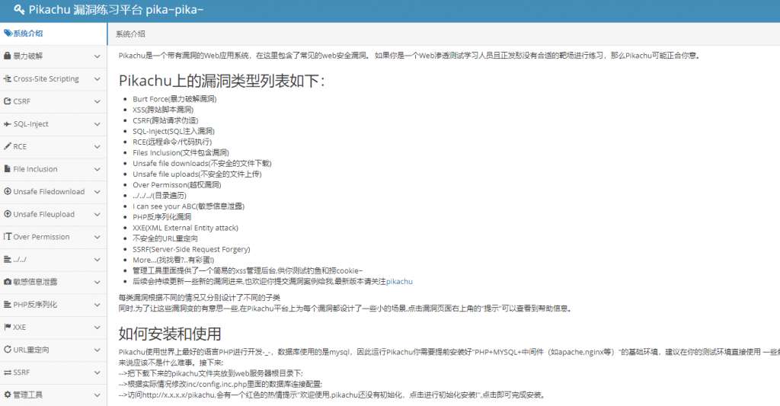
Task: Expand the RCE chevron
Action: 97,147
